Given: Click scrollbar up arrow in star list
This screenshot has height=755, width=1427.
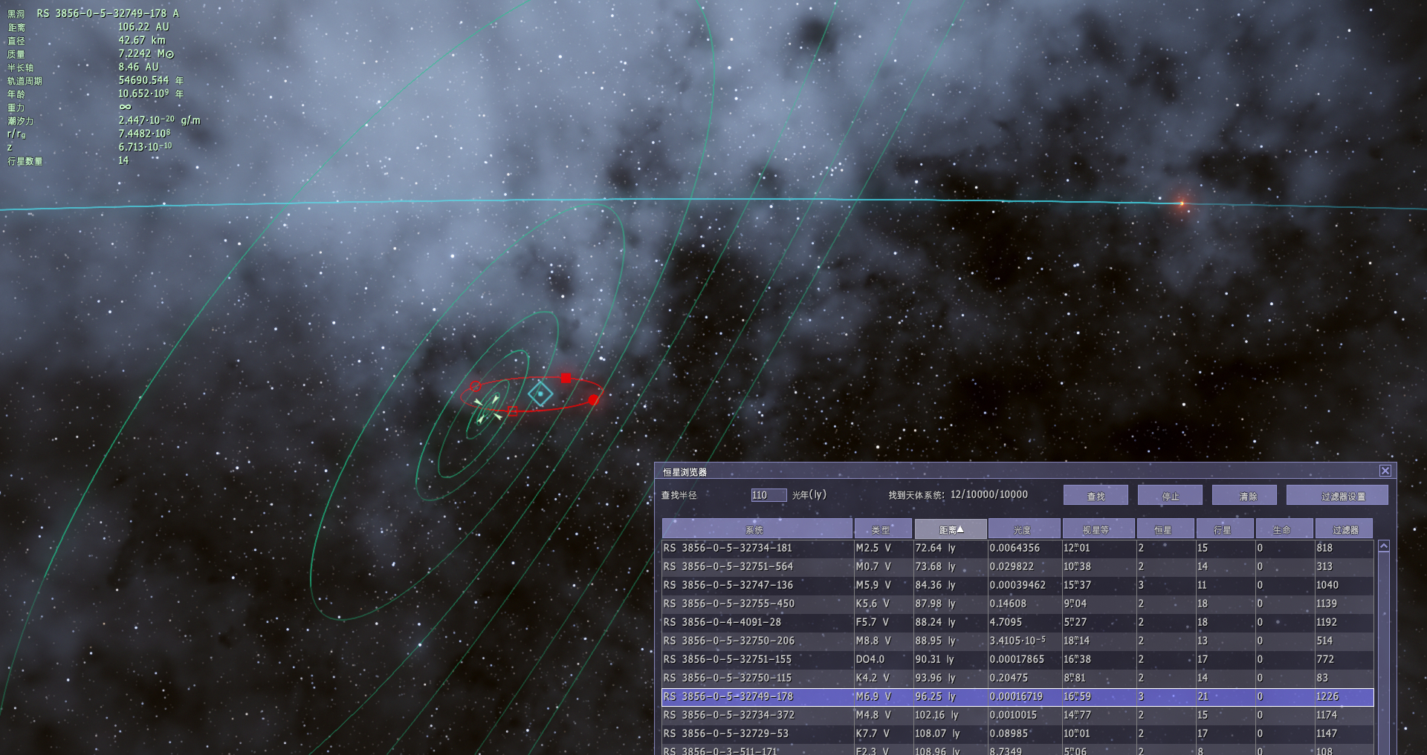Looking at the screenshot, I should (1384, 546).
